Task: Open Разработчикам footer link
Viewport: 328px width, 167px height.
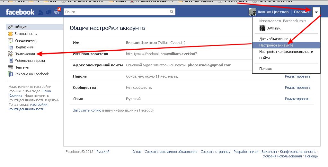Action: click(246, 152)
